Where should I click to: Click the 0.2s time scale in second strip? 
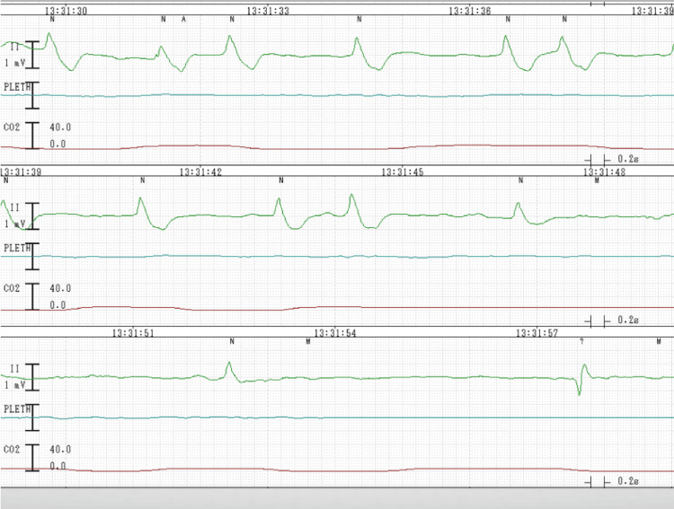628,320
